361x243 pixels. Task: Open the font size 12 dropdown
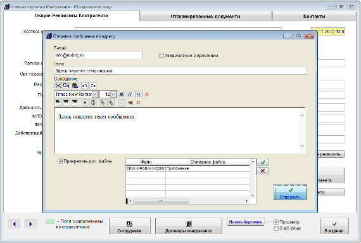pyautogui.click(x=113, y=95)
